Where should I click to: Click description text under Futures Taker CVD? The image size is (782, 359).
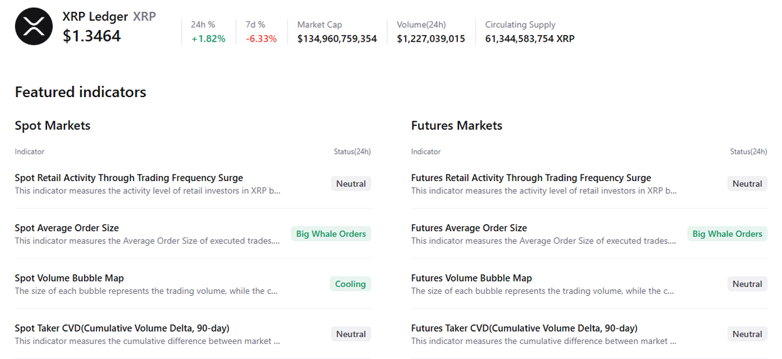pyautogui.click(x=544, y=341)
